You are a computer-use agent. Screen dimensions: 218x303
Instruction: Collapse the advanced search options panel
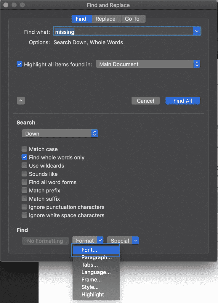[21, 100]
